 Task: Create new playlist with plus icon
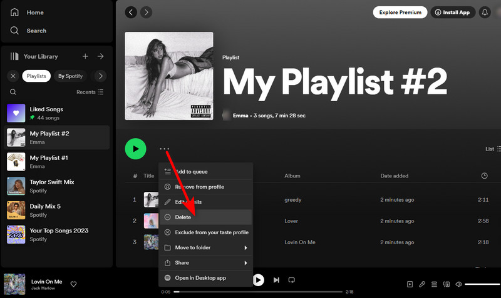(x=85, y=56)
